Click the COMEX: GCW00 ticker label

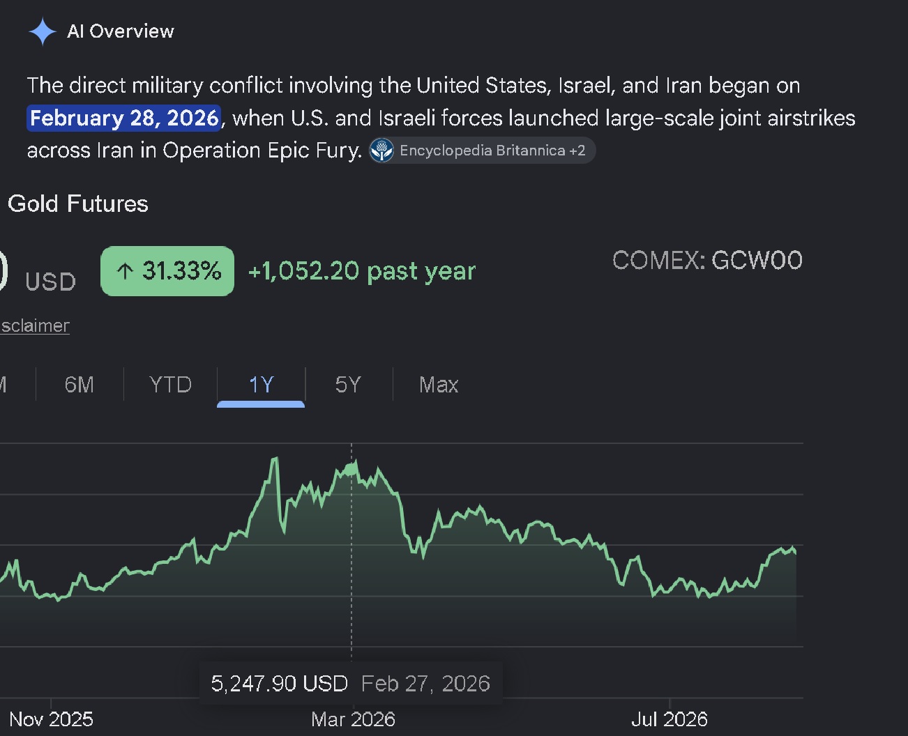coord(707,261)
